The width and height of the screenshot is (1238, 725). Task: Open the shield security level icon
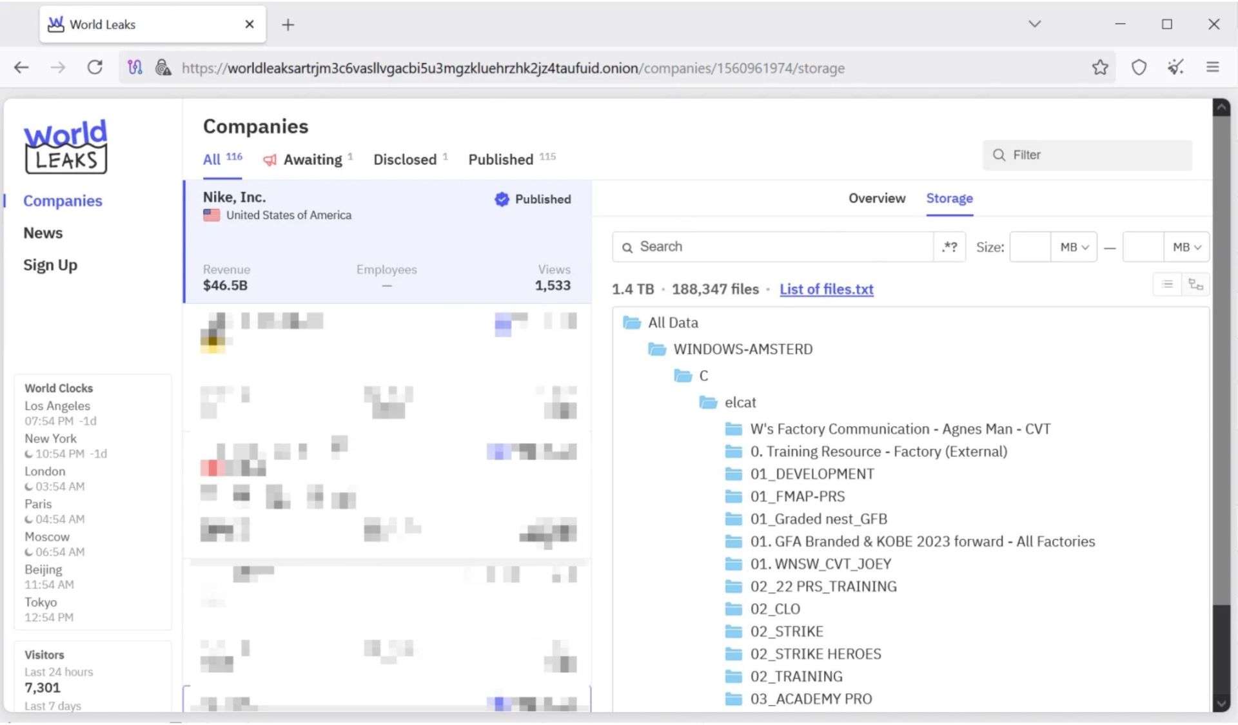pyautogui.click(x=1139, y=68)
